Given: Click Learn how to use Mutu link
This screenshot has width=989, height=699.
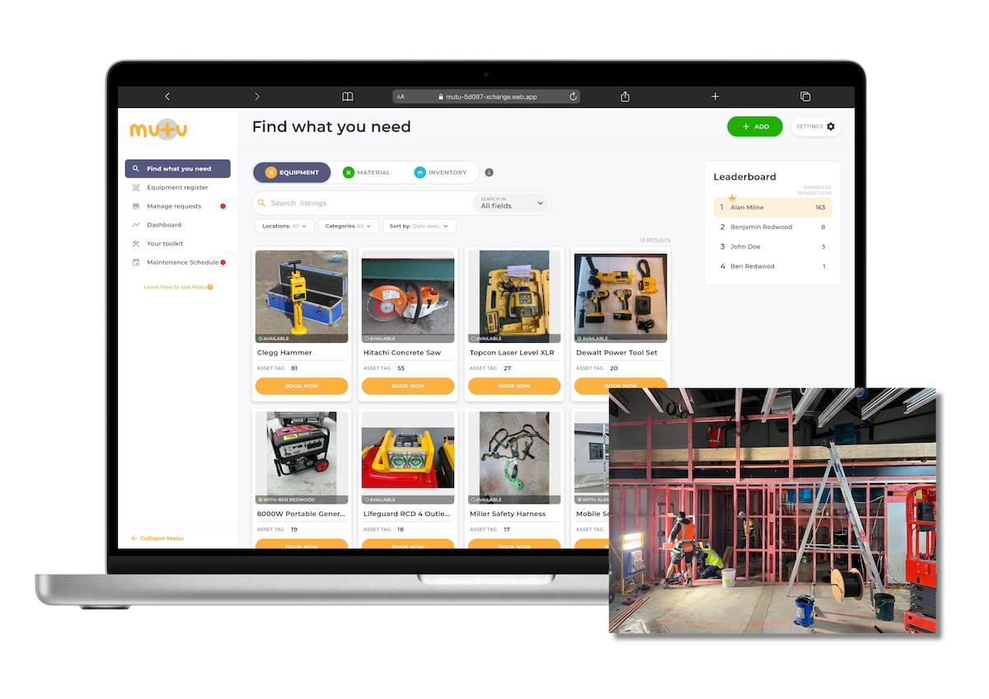Looking at the screenshot, I should tap(178, 287).
